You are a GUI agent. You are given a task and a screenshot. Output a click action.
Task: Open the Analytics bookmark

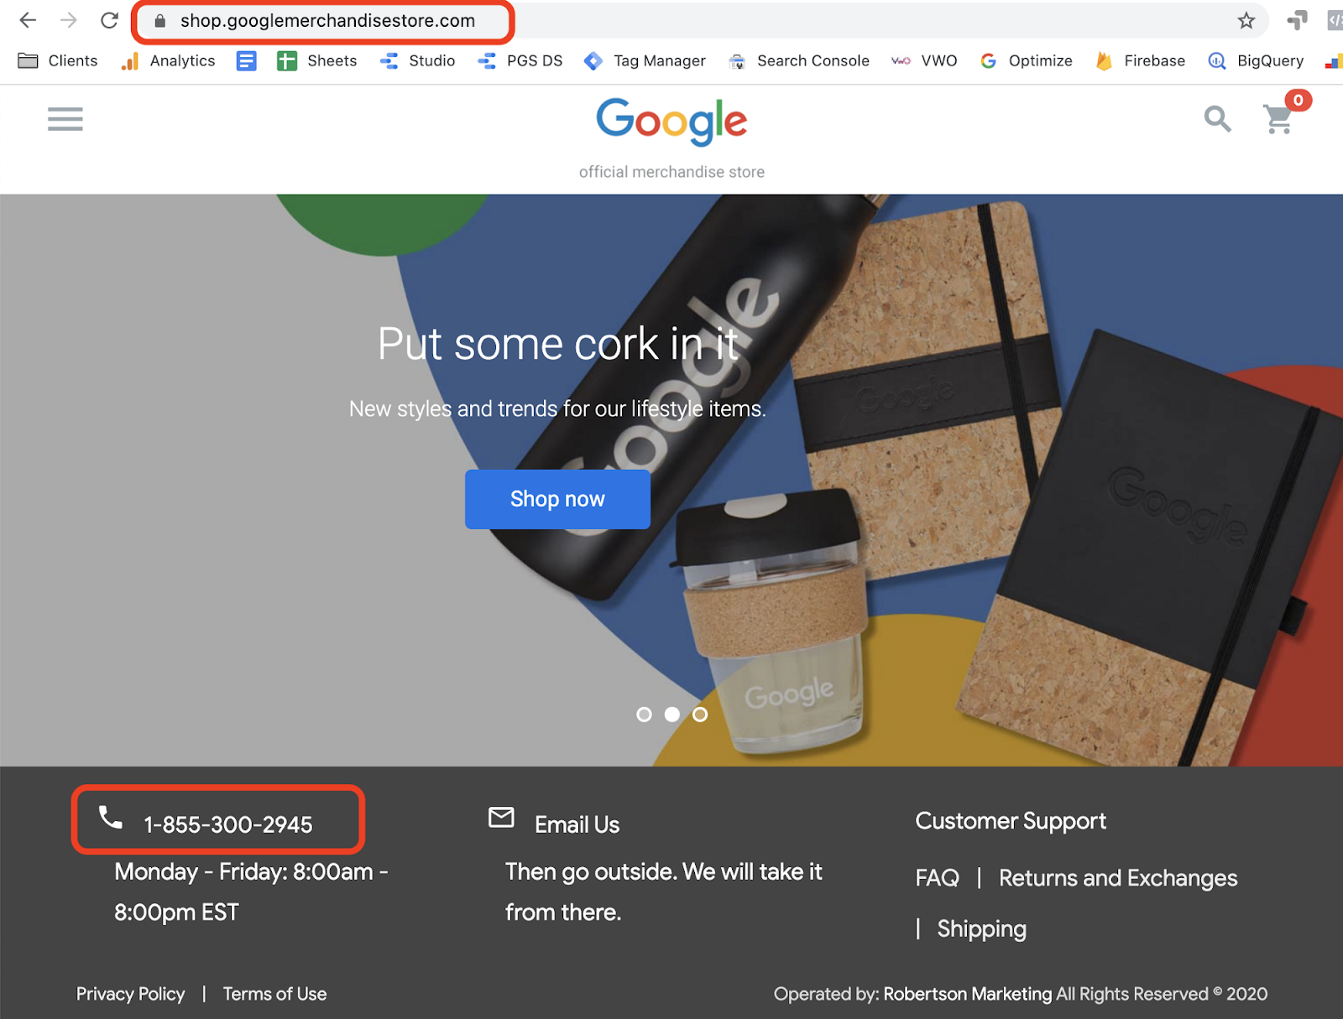(168, 60)
